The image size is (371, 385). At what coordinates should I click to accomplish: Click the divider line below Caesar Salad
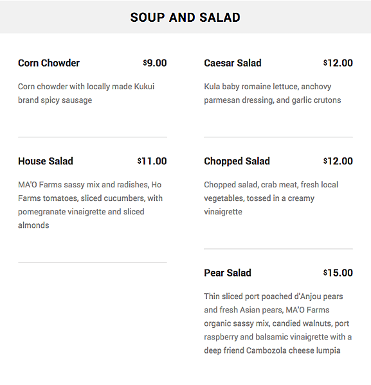[x=278, y=137]
